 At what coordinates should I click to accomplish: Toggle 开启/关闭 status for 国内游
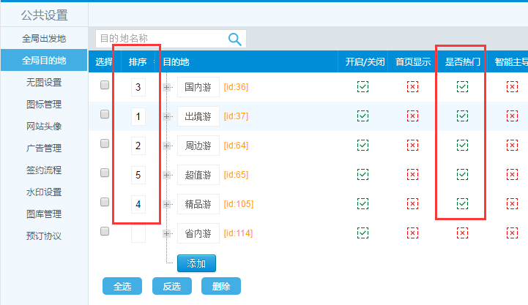coord(362,87)
